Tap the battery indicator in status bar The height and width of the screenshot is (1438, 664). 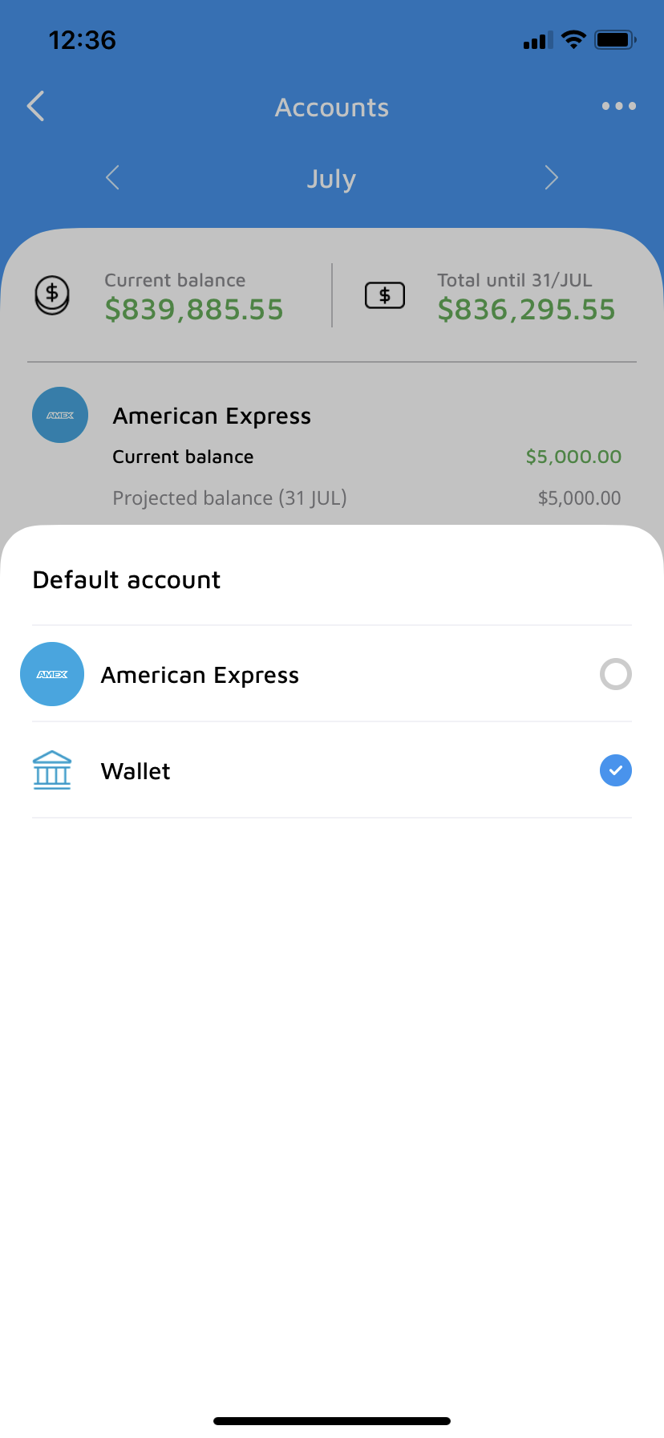click(615, 39)
